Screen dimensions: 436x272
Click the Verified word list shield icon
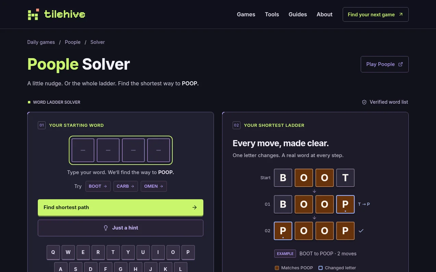364,102
